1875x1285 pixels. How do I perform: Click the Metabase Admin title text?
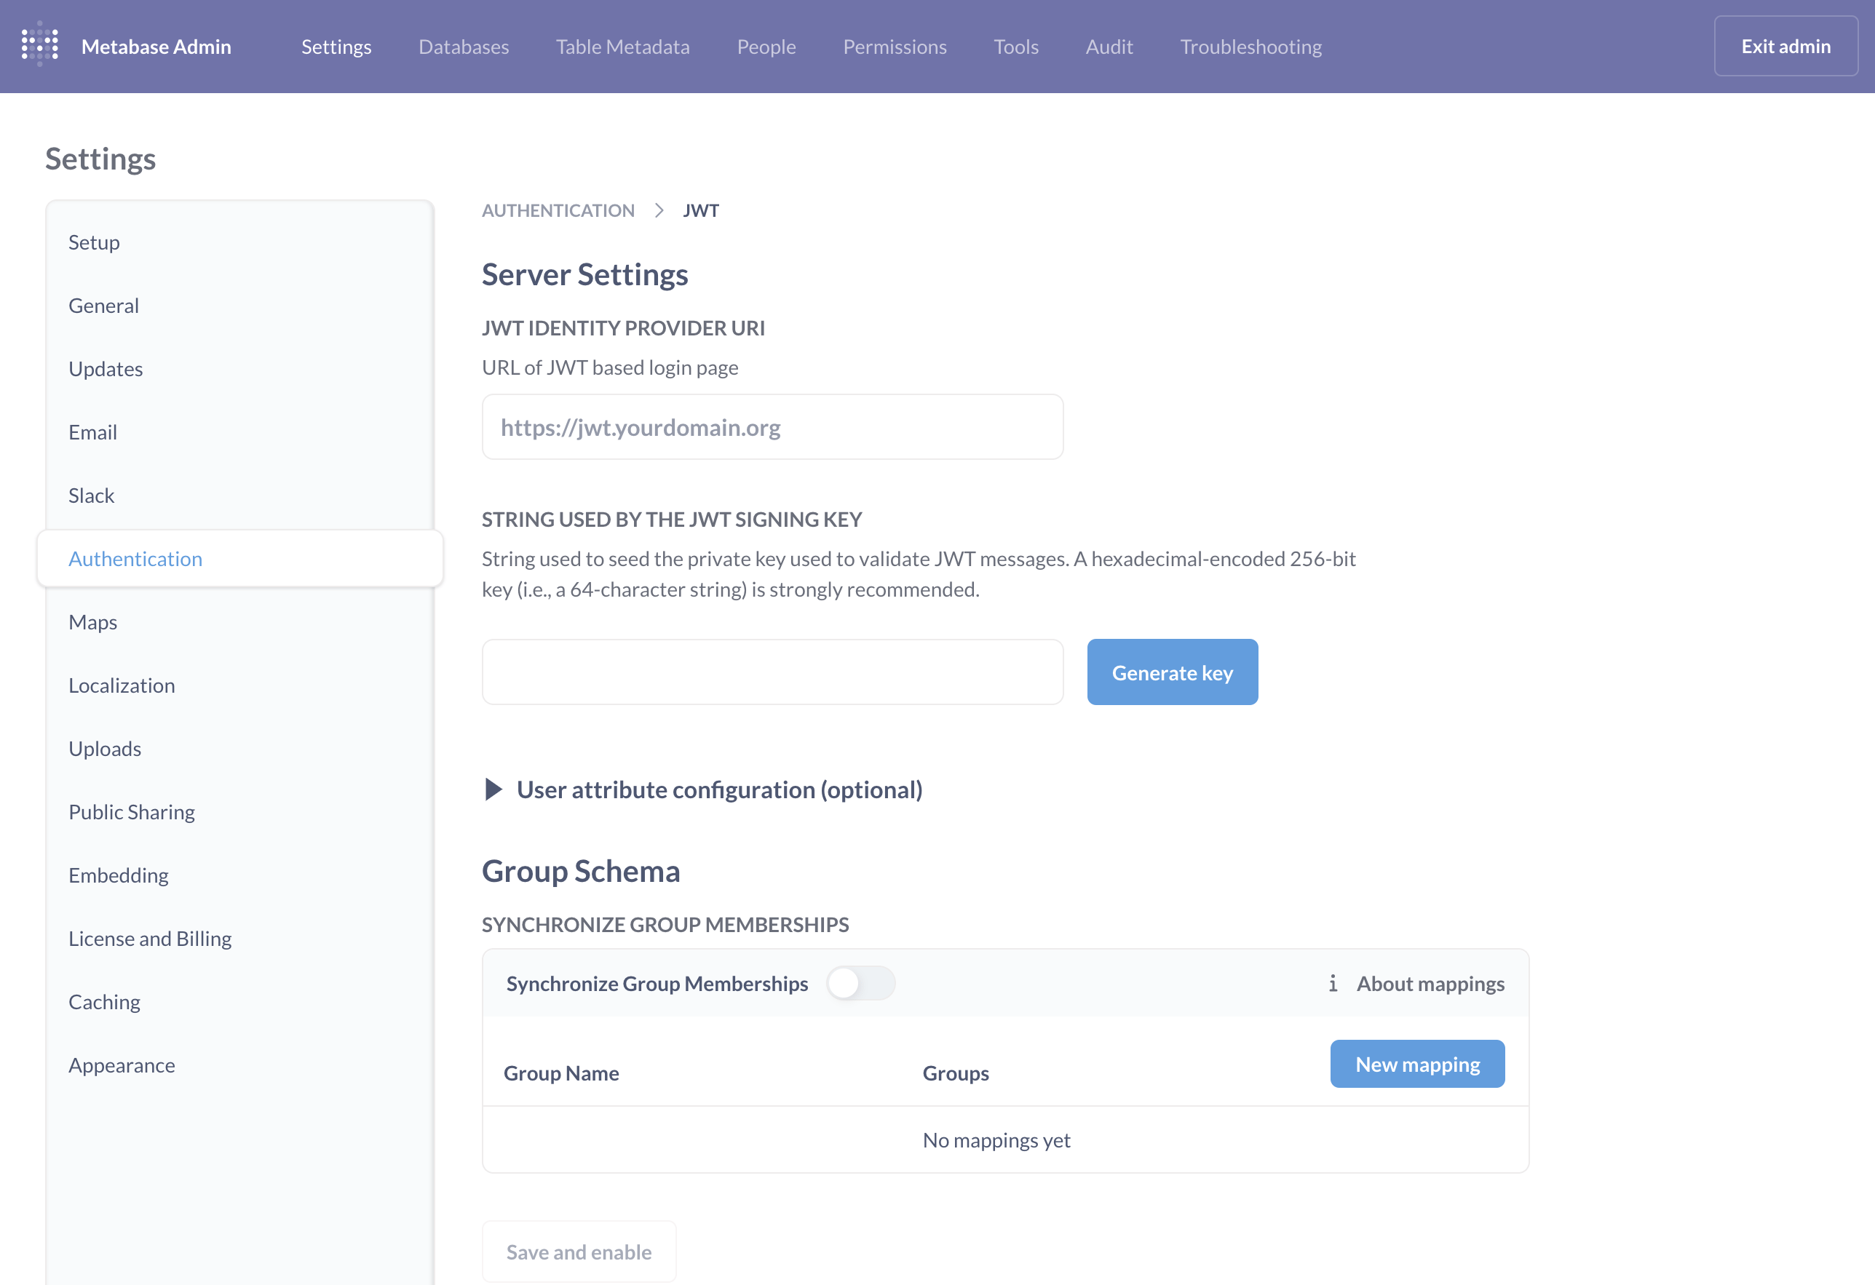click(156, 47)
